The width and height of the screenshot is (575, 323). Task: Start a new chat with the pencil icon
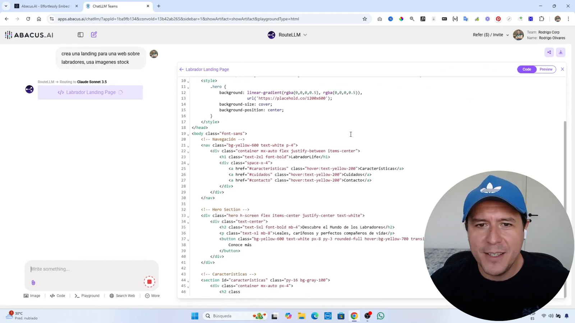point(94,34)
